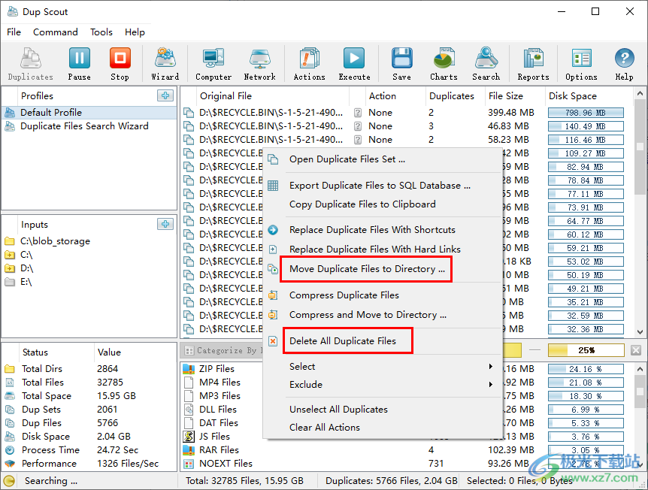
Task: Open the Command menu
Action: (56, 32)
